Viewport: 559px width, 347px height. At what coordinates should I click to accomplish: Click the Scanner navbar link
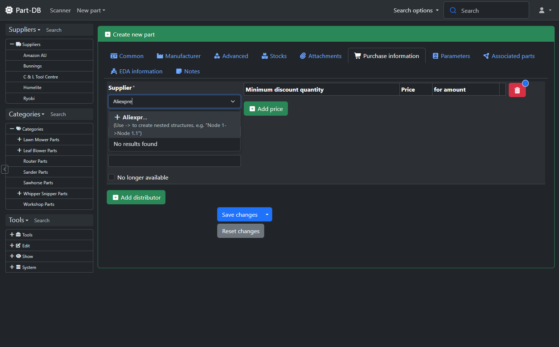[x=60, y=10]
